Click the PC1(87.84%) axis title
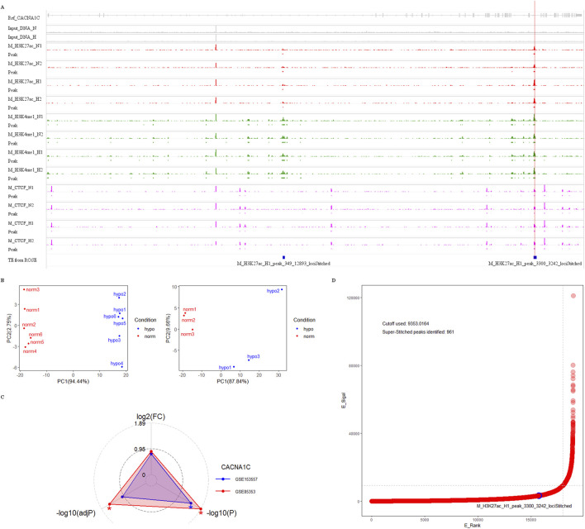This screenshot has height=529, width=585. [x=233, y=382]
